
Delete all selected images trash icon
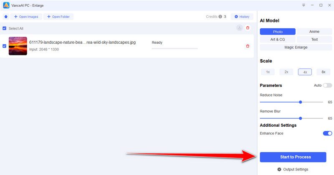[x=248, y=28]
